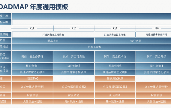
Task: Click '配合活动' below 公关传播话题设置4
Action: pos(153,95)
